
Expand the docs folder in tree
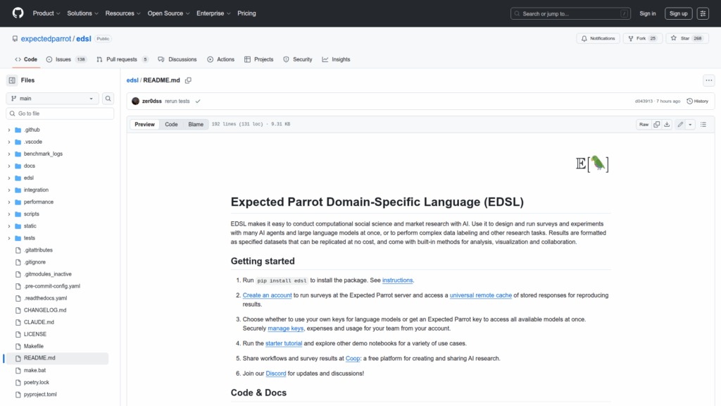point(9,166)
